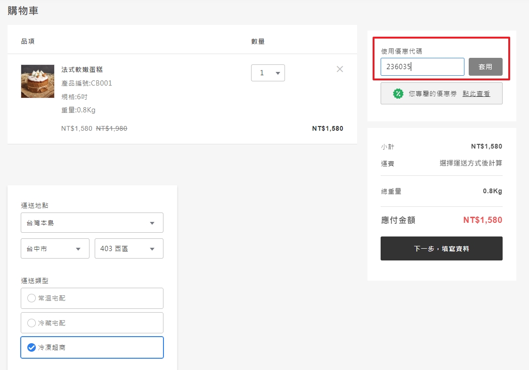Proceed with the 下一步,填寫資料 button

pyautogui.click(x=441, y=249)
